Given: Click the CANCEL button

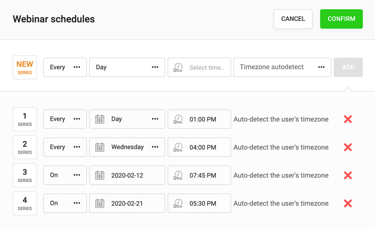Looking at the screenshot, I should point(293,19).
